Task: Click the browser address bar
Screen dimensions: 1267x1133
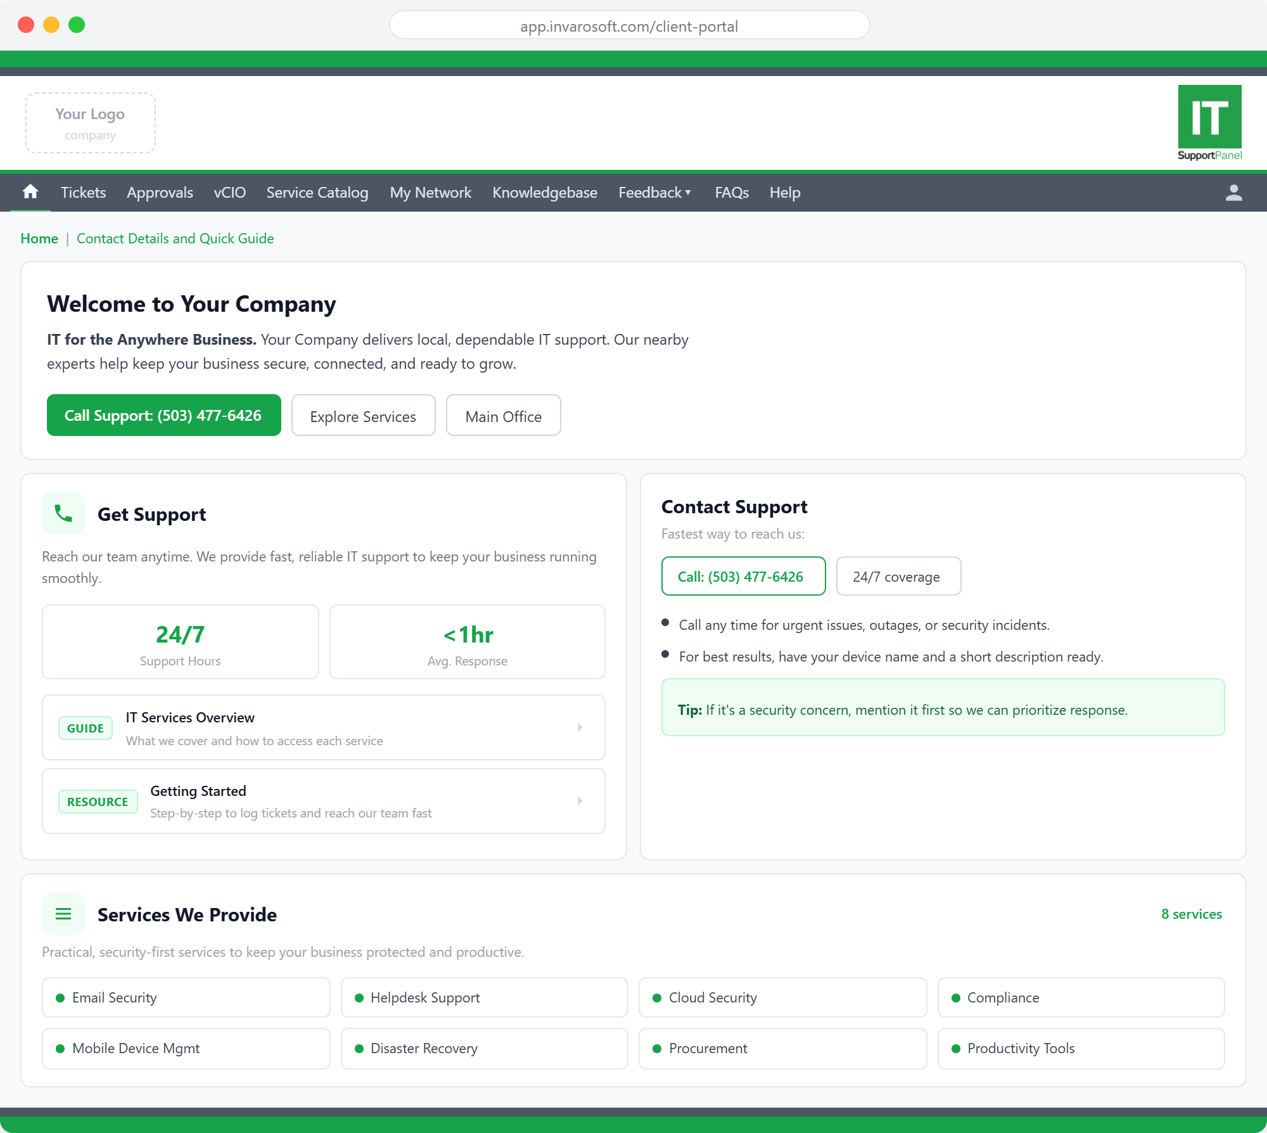Action: click(x=629, y=26)
